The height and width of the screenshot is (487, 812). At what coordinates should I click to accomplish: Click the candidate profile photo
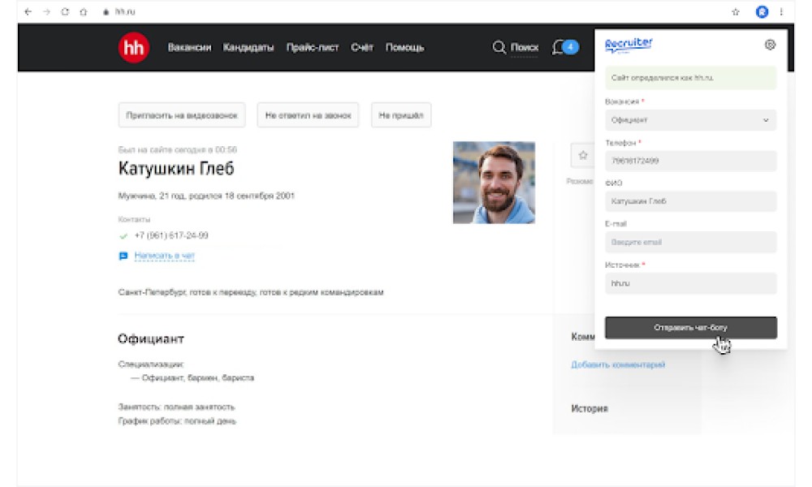(x=494, y=183)
